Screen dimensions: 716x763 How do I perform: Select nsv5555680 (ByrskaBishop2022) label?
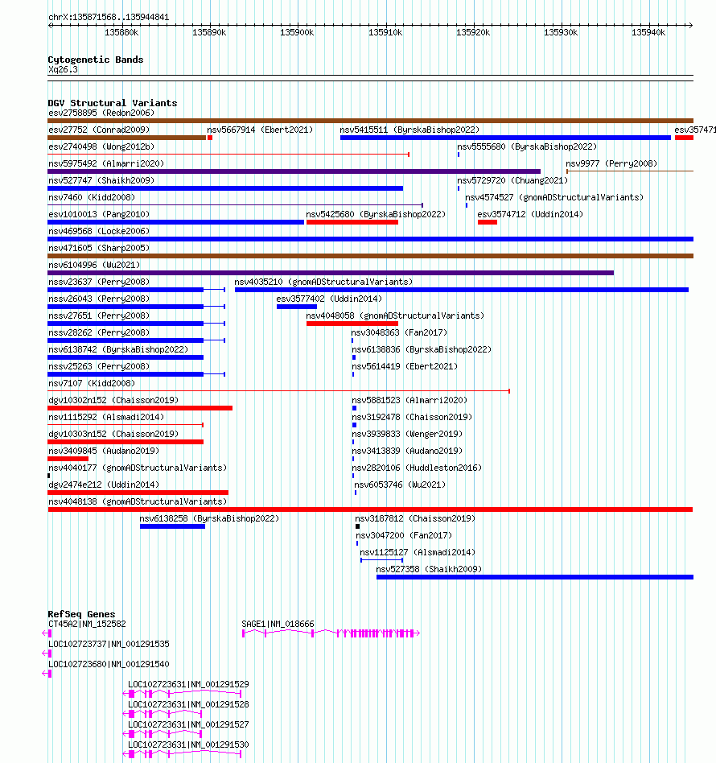[527, 147]
